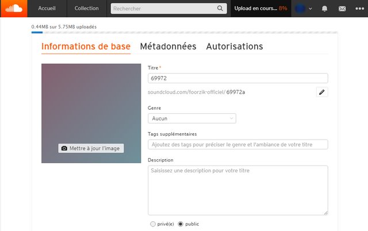The width and height of the screenshot is (368, 231).
Task: Open the Informations de base tab
Action: tap(86, 47)
